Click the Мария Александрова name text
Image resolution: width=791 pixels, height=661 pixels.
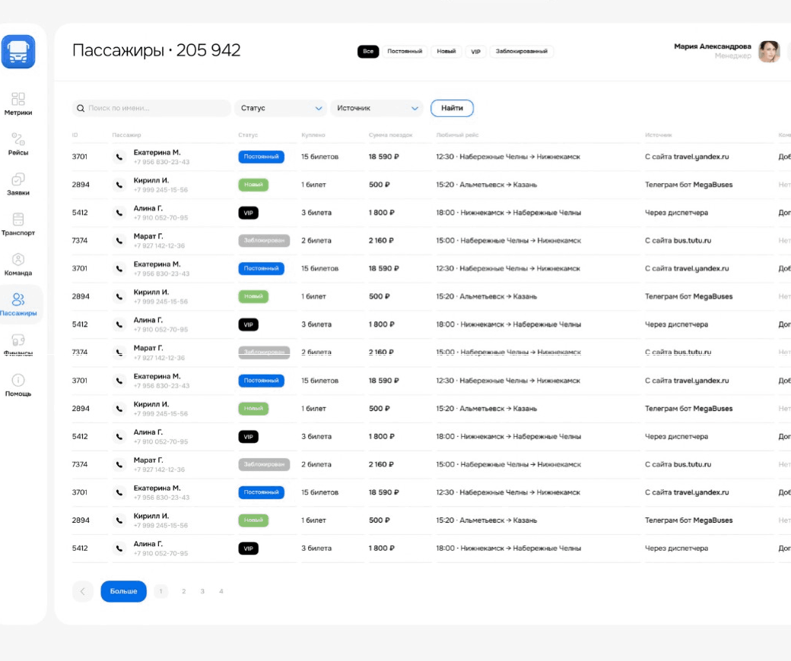(713, 46)
